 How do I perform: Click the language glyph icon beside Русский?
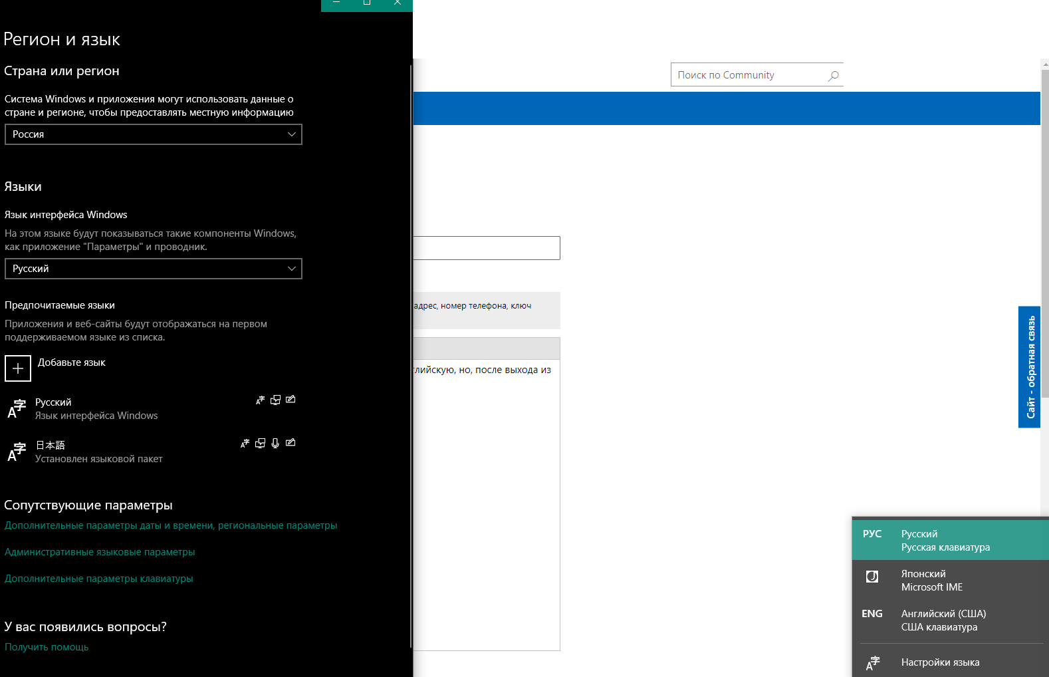point(17,409)
